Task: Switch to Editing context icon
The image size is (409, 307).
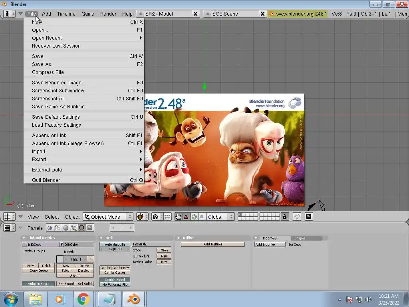Action: 81,228
